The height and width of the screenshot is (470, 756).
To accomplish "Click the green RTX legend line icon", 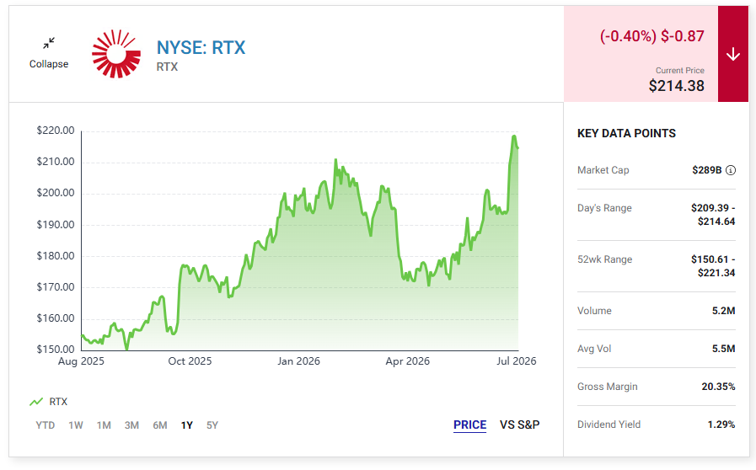I will click(36, 402).
